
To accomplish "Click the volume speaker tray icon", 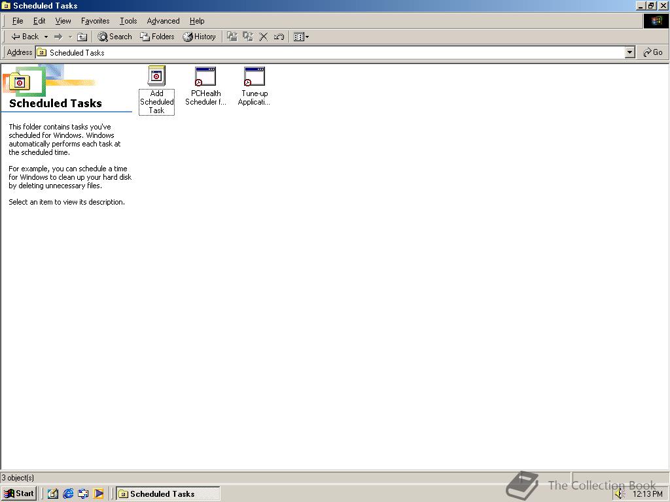I will pos(620,494).
